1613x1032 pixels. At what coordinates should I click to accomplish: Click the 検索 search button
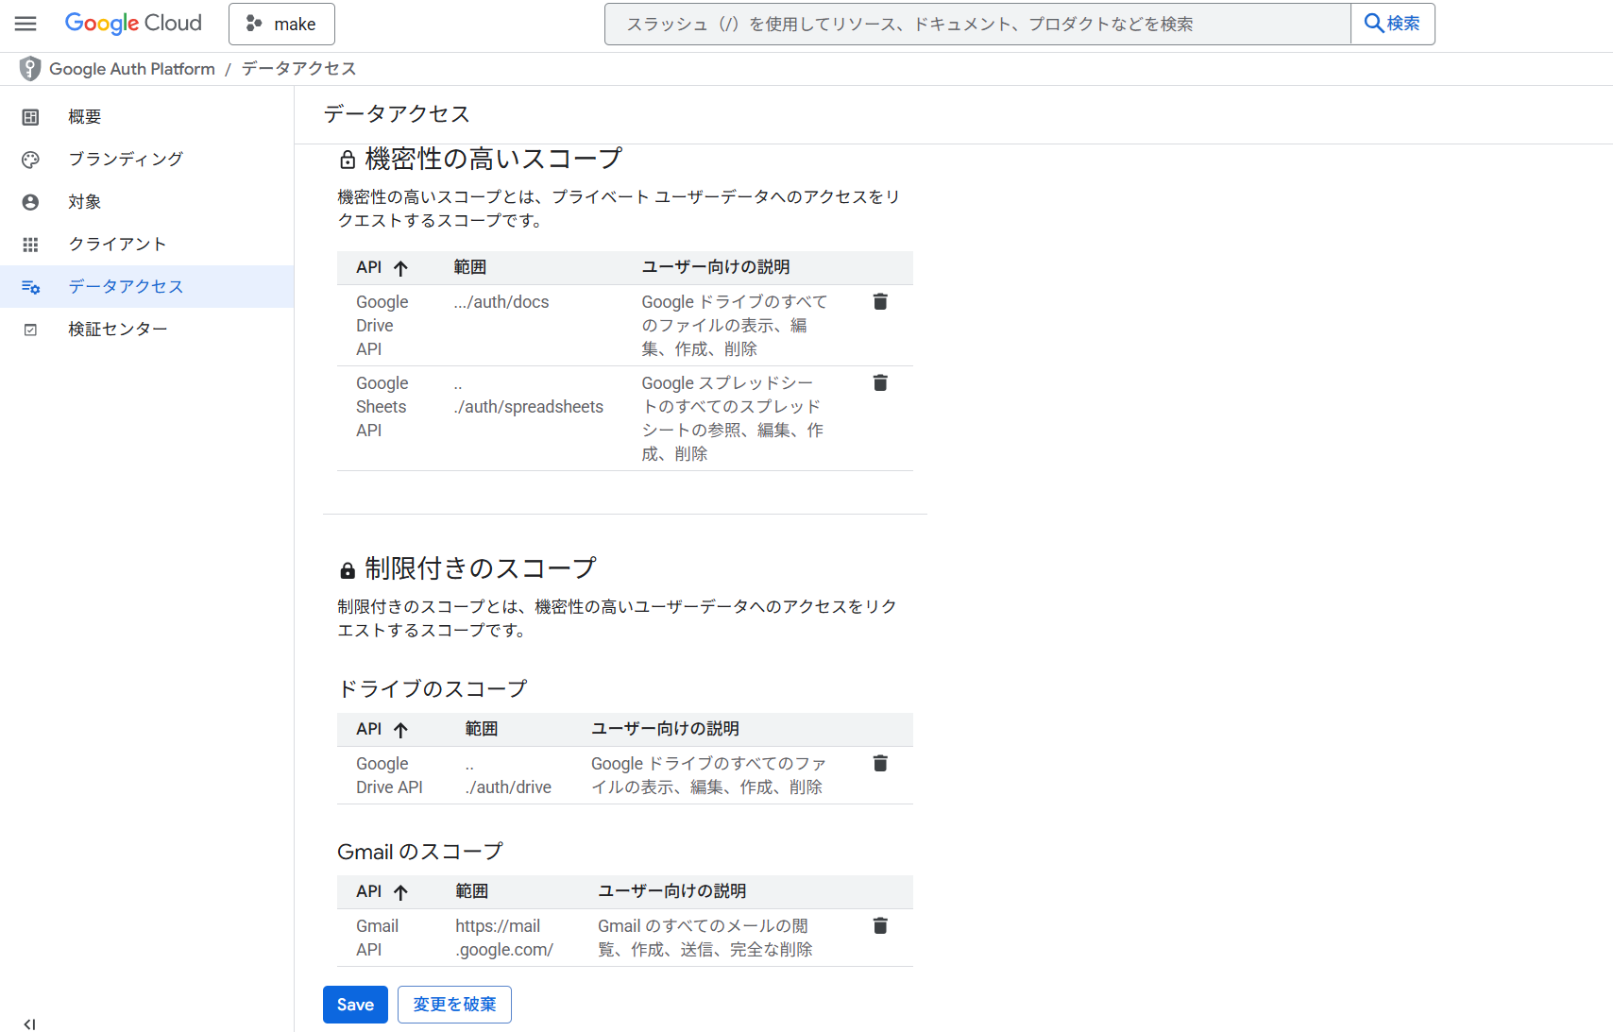(1393, 24)
